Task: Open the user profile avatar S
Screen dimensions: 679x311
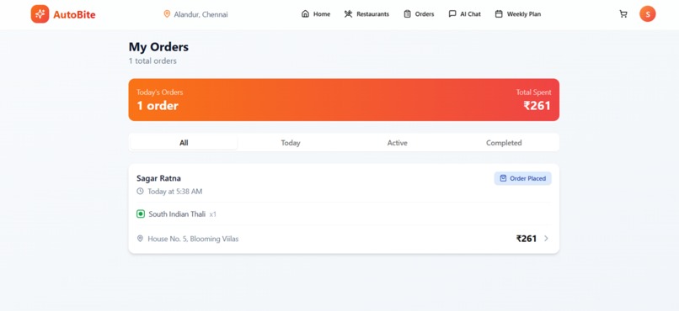Action: (x=647, y=13)
